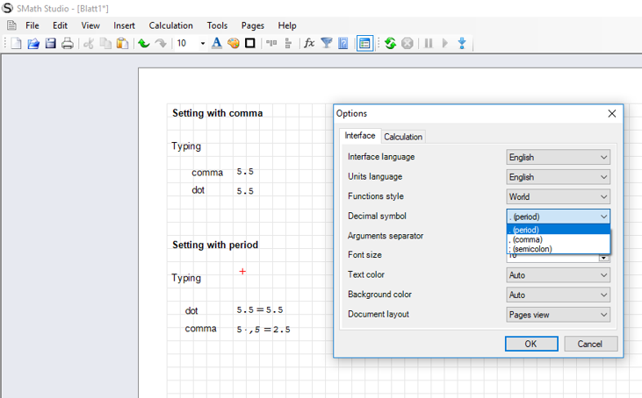Open the Tools menu
The width and height of the screenshot is (642, 398).
click(217, 25)
